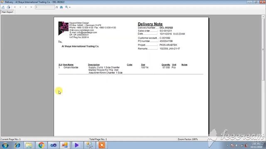Click PO number 4500041196
Screen dimensions: 266x149
[166, 41]
